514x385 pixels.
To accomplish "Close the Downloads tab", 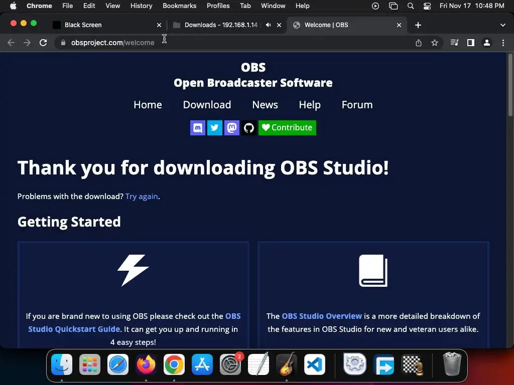I will pyautogui.click(x=279, y=25).
